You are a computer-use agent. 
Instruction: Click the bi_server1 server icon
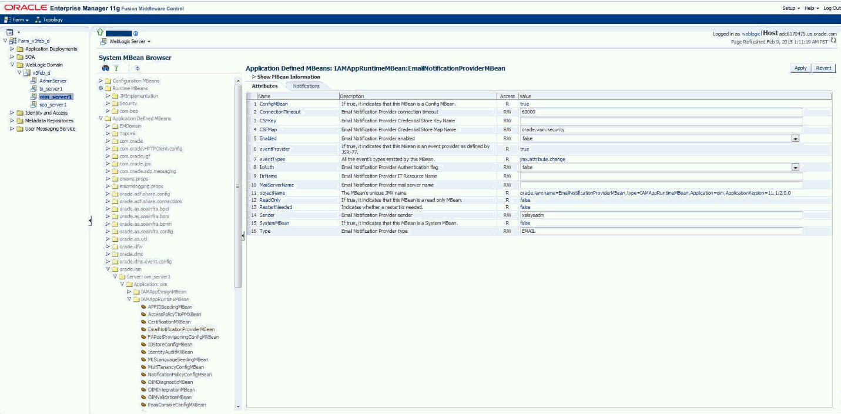click(34, 89)
